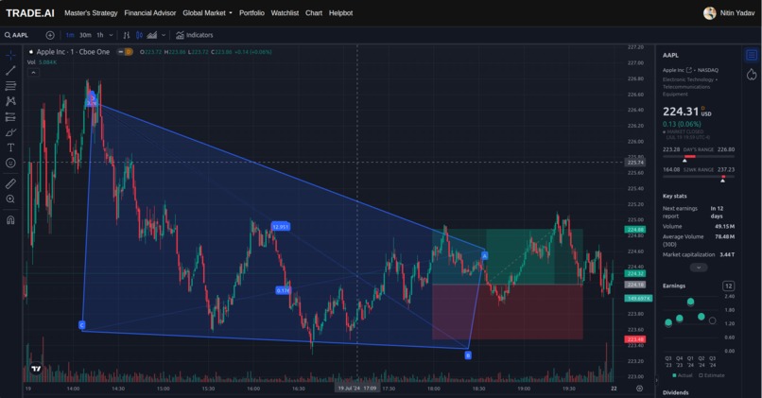Click the Vol 5.084K indicator label

42,62
